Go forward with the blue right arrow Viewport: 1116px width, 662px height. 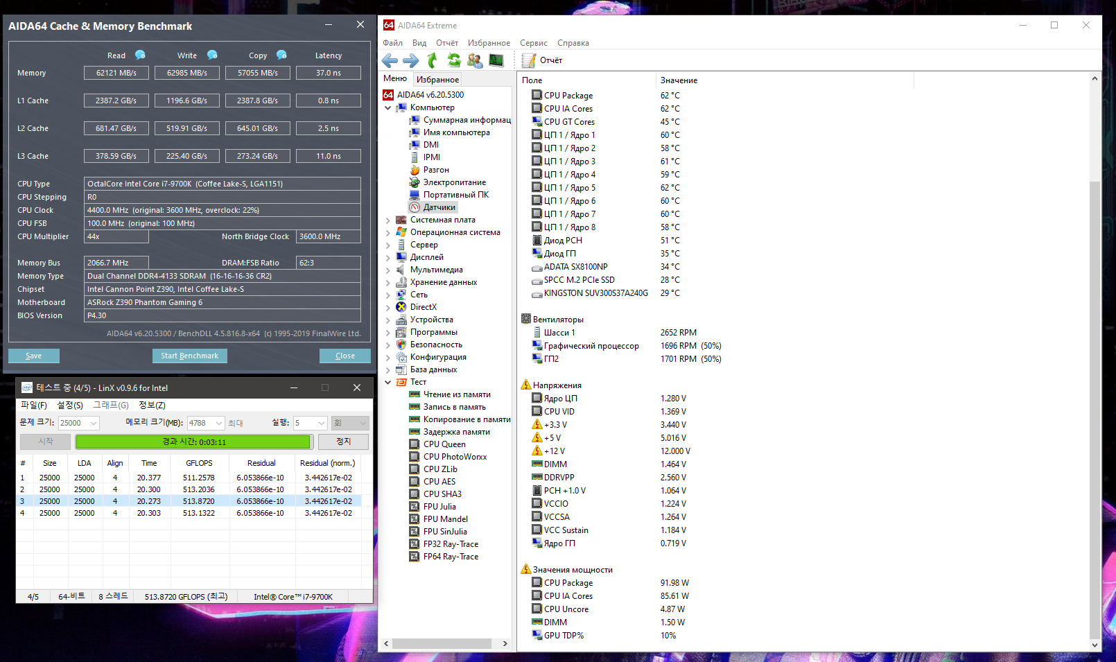[411, 60]
